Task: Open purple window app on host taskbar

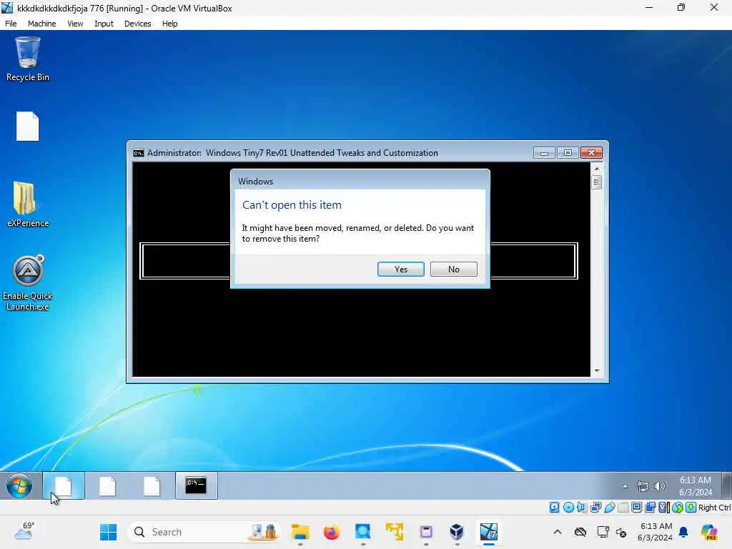Action: [x=426, y=532]
